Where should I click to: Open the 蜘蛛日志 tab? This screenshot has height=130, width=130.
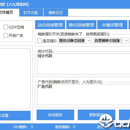tap(56, 13)
